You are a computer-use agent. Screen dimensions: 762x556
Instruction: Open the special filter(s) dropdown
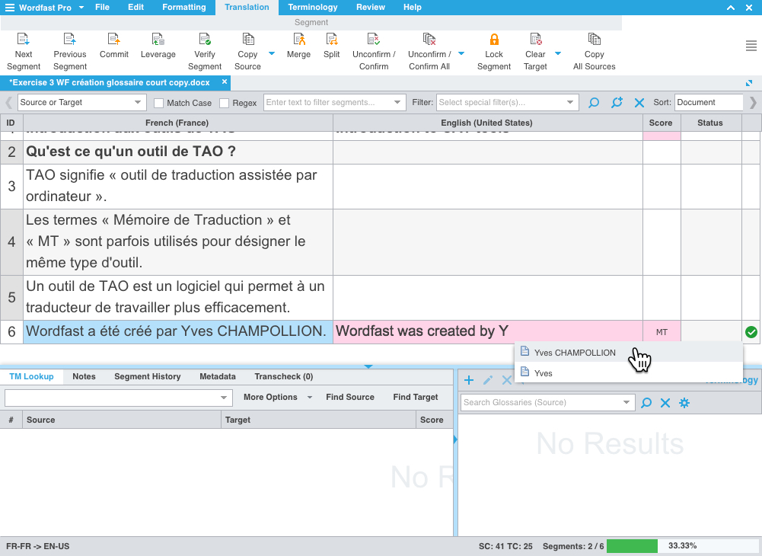pos(570,103)
